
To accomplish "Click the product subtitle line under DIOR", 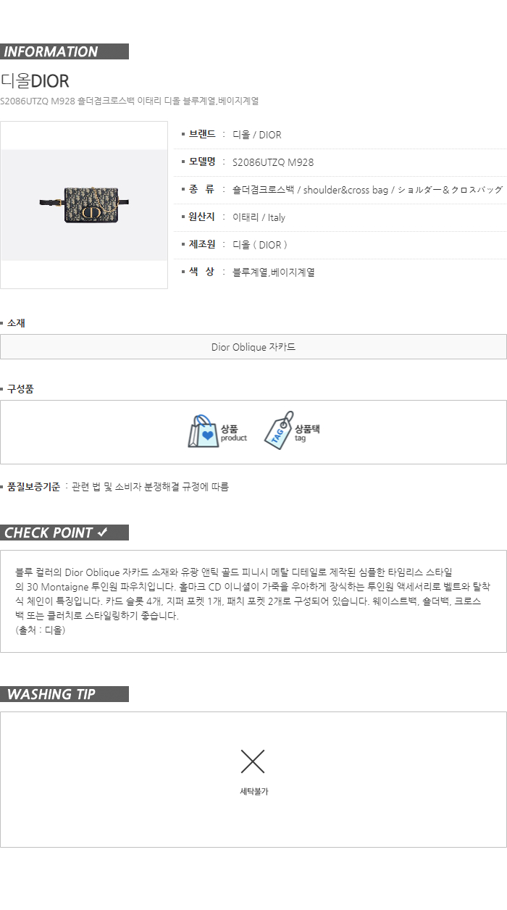I will [x=130, y=101].
